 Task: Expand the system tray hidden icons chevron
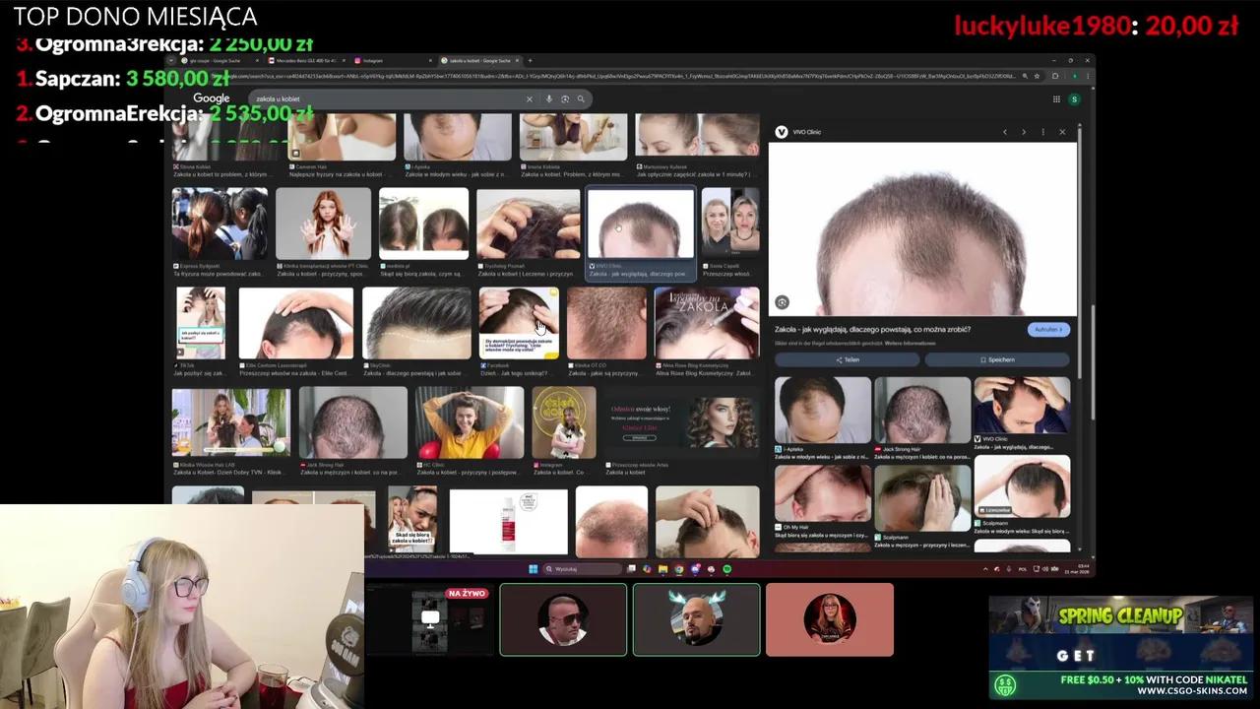(x=985, y=569)
